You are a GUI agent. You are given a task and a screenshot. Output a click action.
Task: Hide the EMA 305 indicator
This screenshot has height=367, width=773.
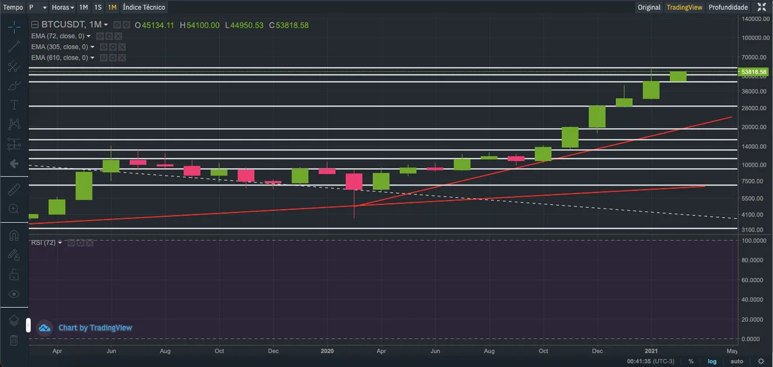104,47
